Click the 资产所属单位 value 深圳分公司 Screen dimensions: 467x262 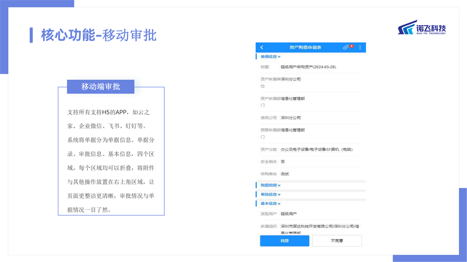coord(290,79)
